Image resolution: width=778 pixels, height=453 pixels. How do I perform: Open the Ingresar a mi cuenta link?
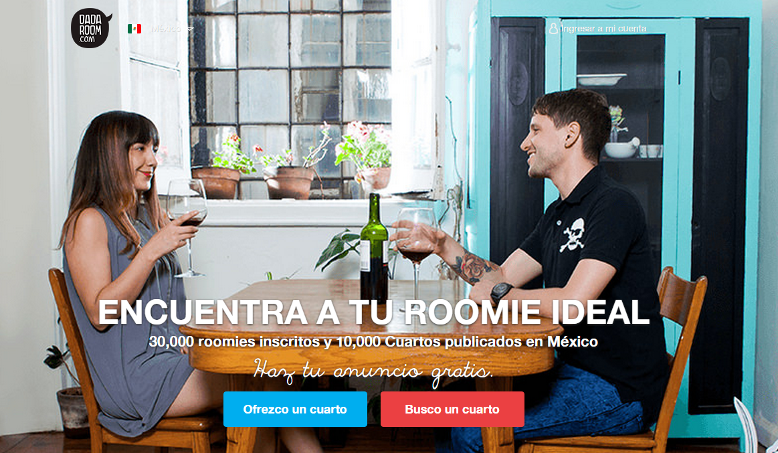tap(603, 29)
